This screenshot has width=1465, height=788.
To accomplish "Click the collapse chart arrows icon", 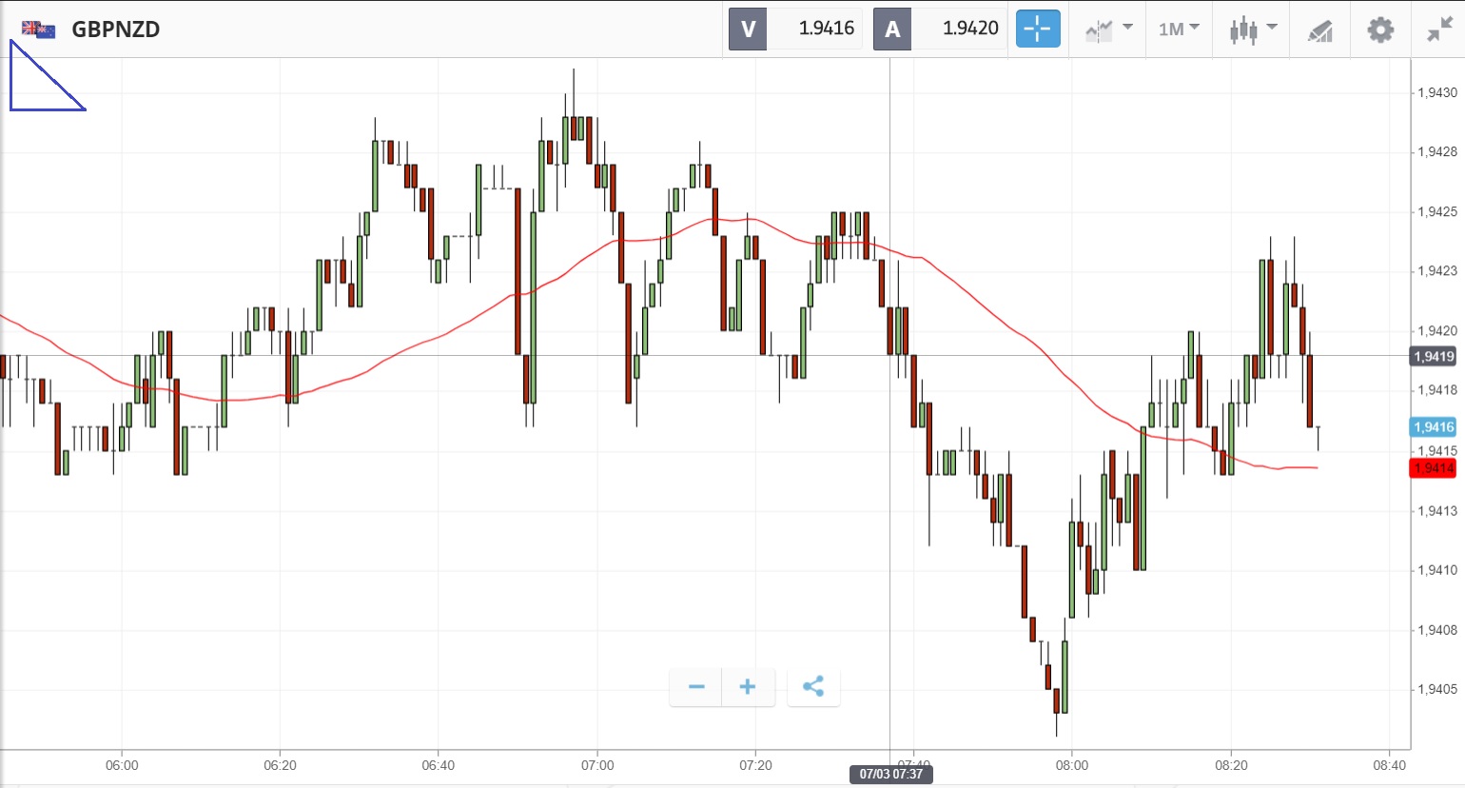I will pyautogui.click(x=1439, y=30).
